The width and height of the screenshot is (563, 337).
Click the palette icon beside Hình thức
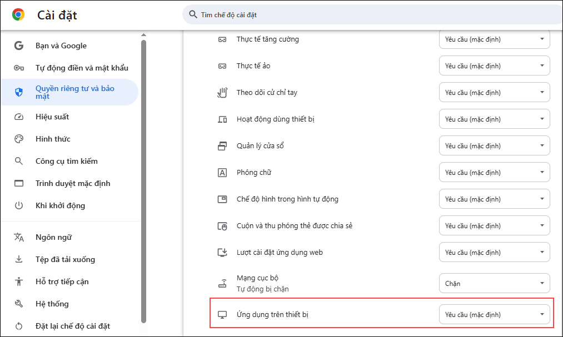coord(19,139)
